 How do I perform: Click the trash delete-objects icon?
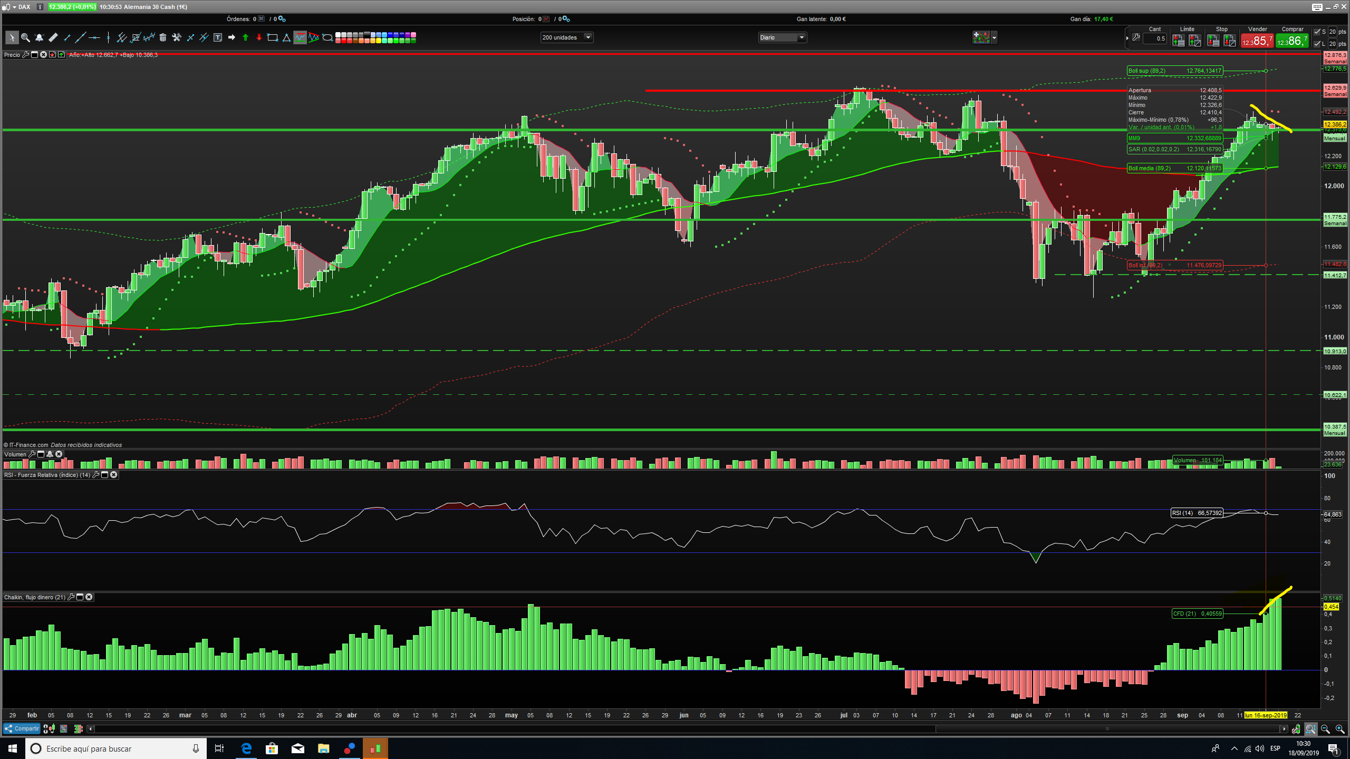[x=163, y=37]
